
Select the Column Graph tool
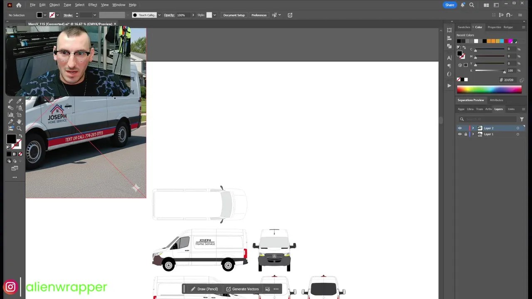pos(10,115)
